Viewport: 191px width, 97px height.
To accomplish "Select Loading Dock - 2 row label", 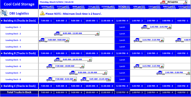I will pos(13,34).
